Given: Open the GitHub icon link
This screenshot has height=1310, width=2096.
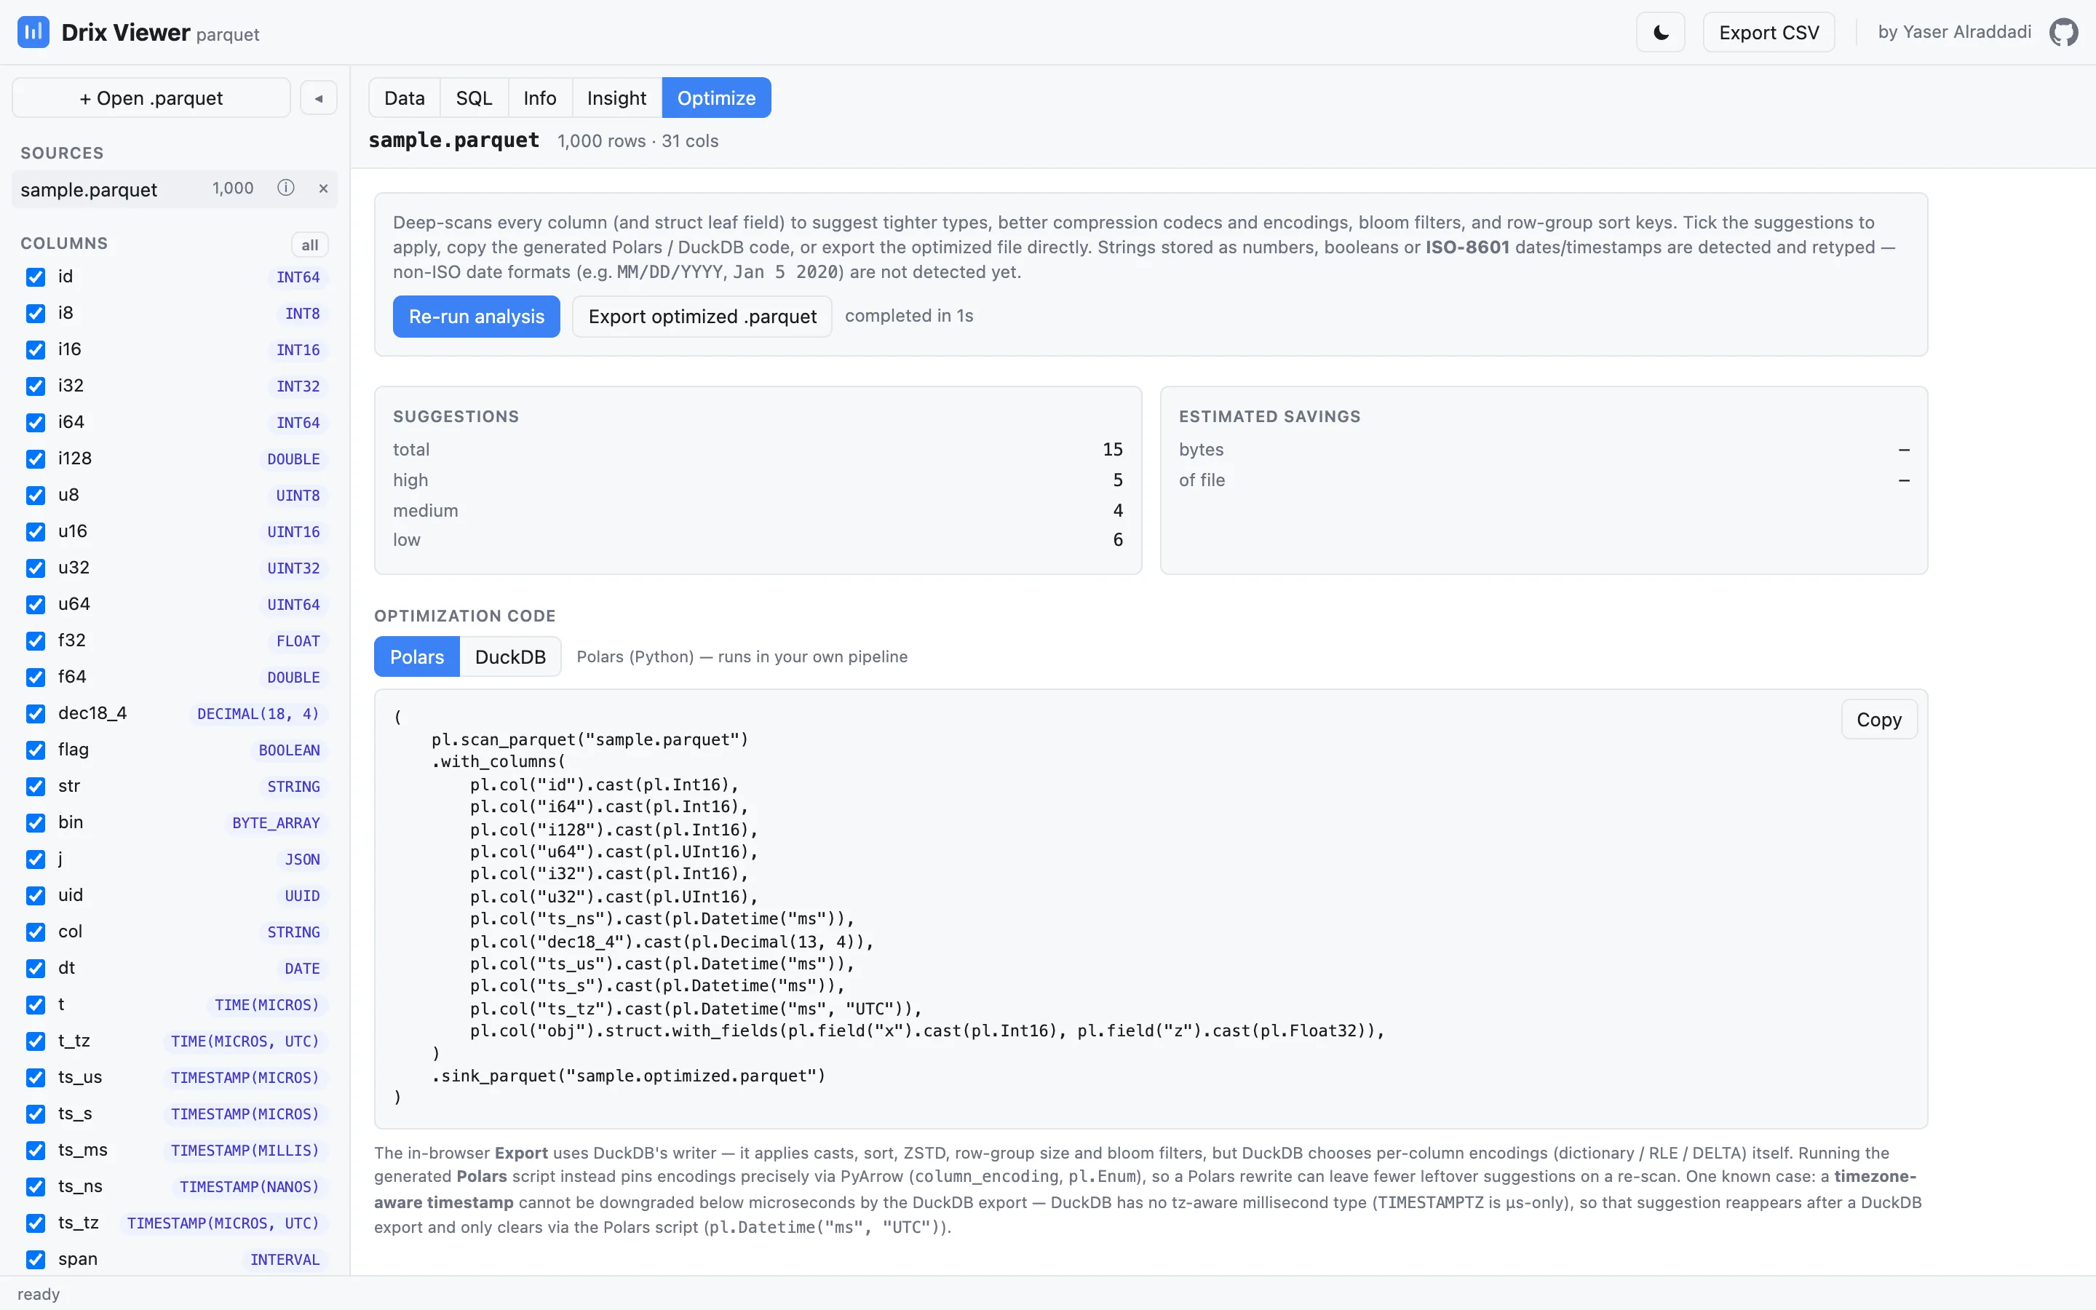Looking at the screenshot, I should (2064, 32).
